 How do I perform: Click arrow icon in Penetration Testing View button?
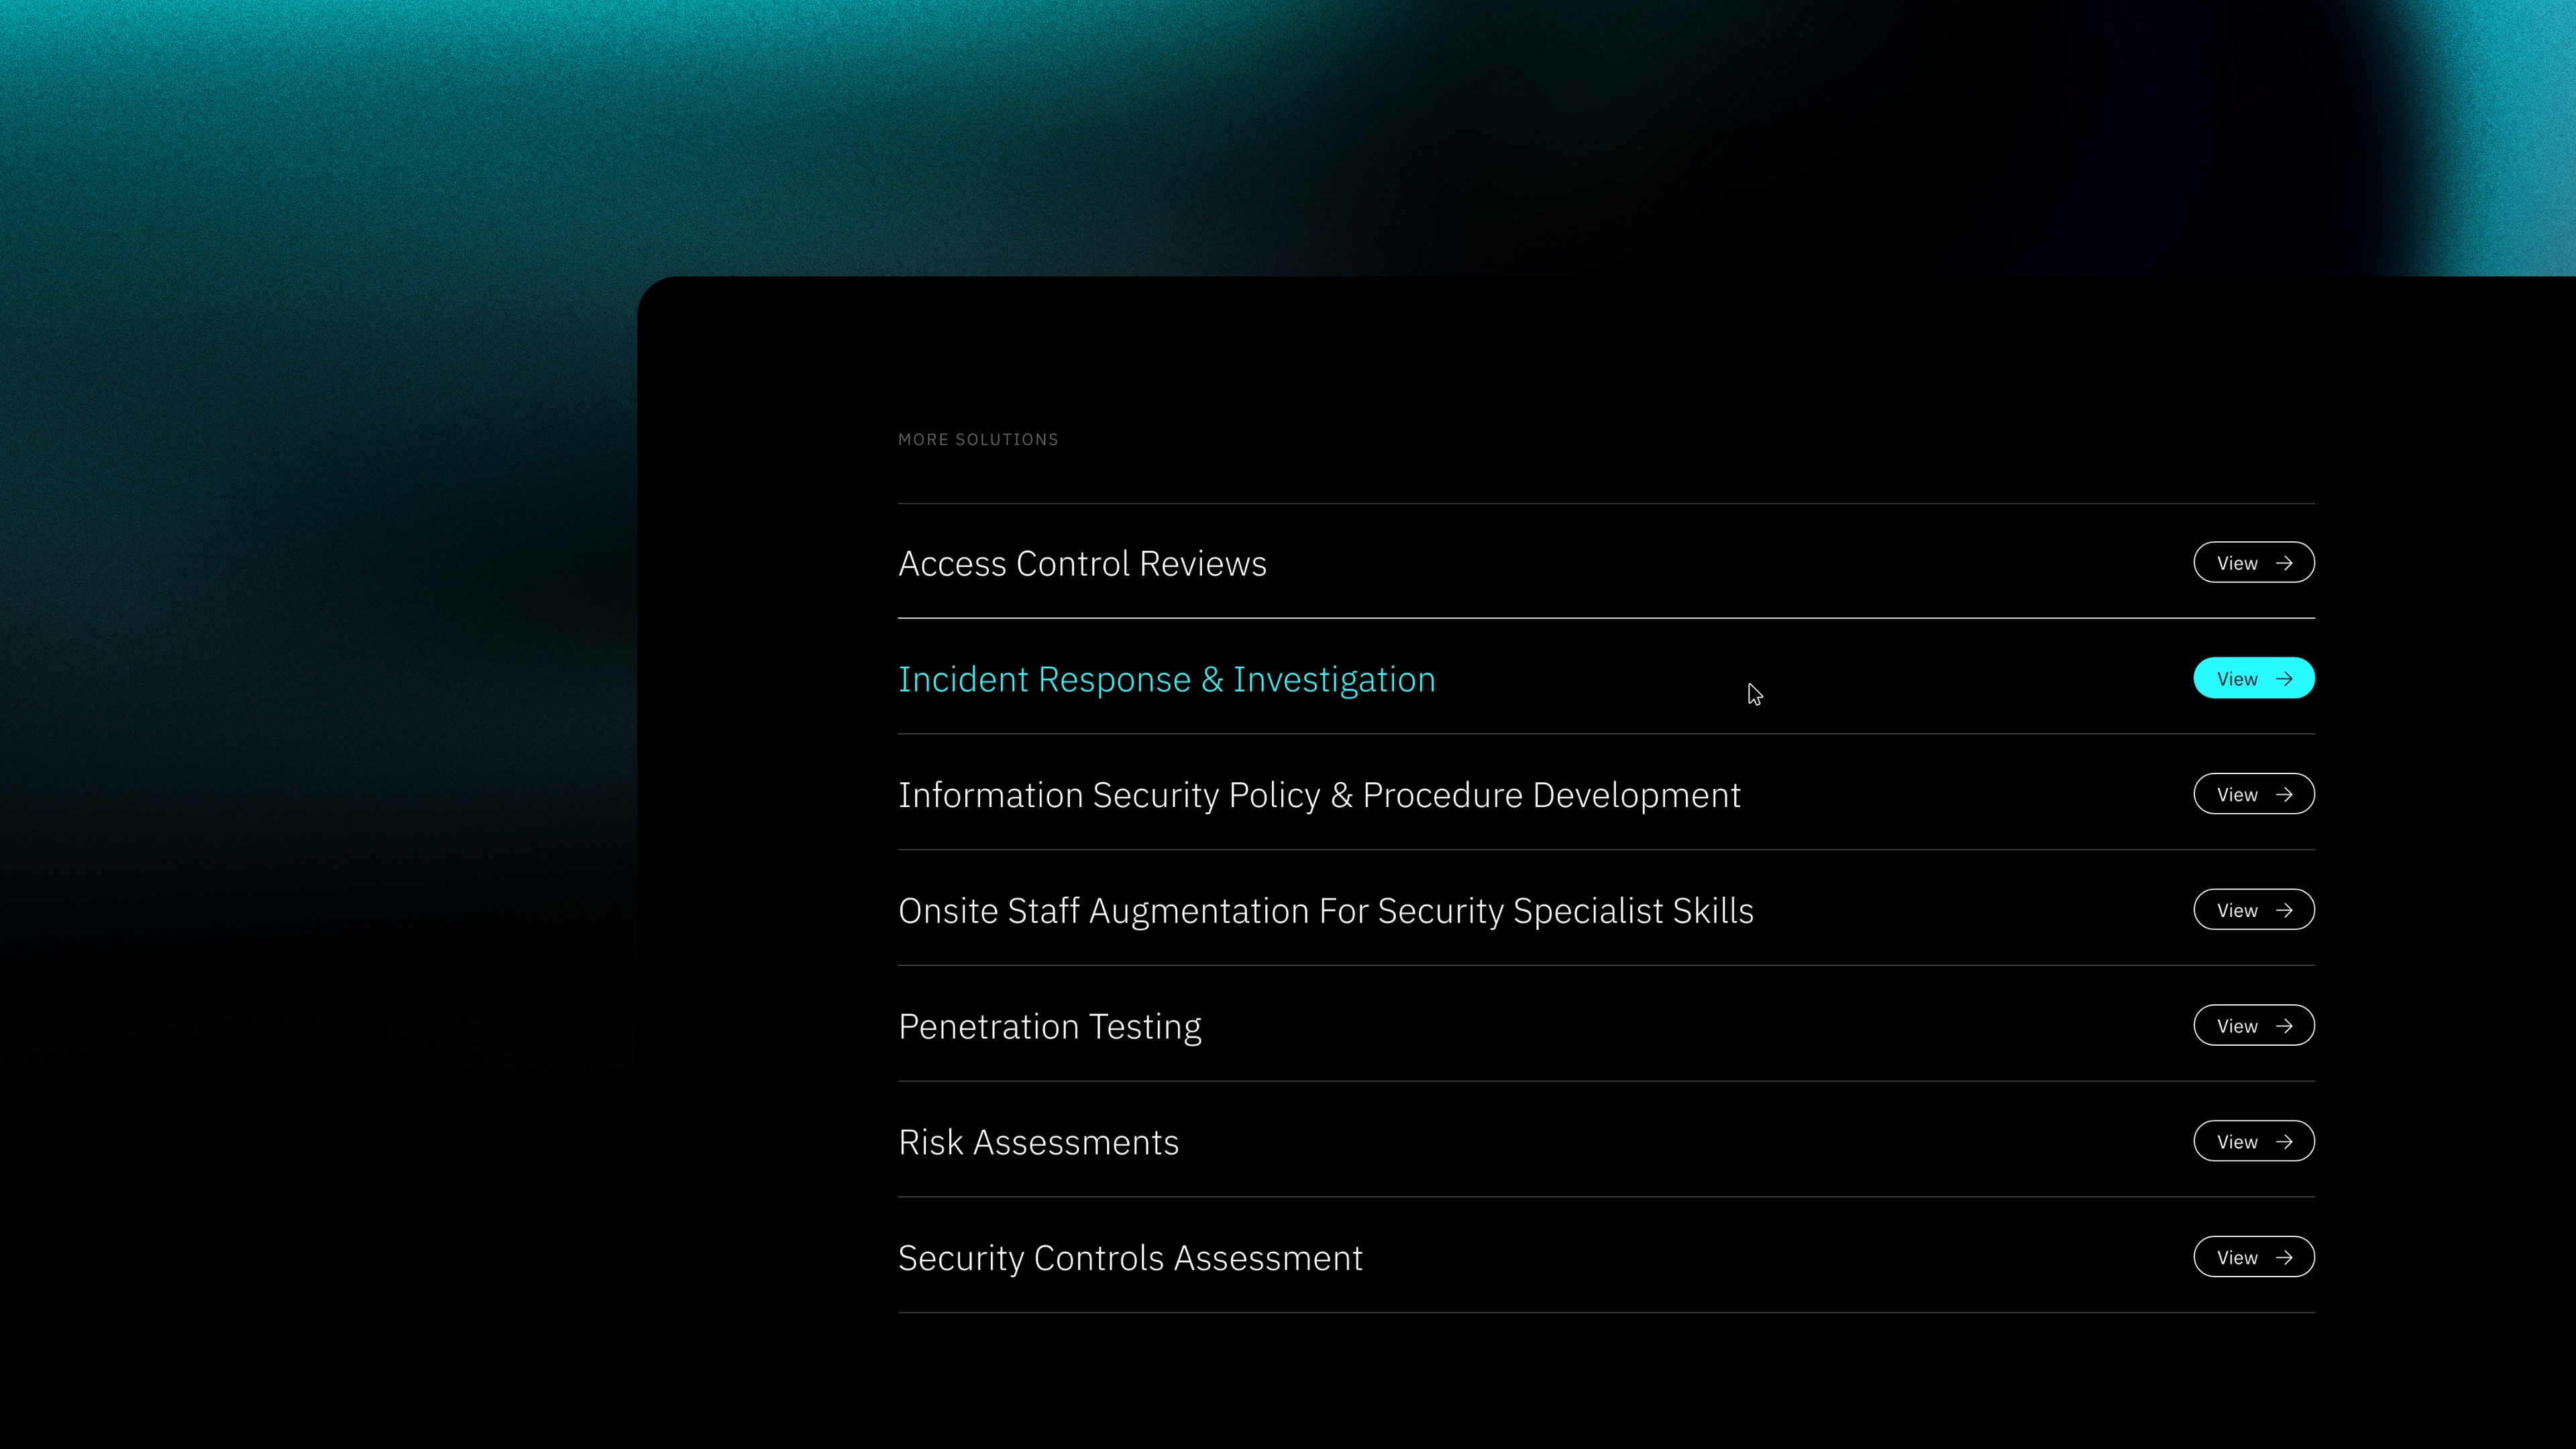tap(2284, 1026)
